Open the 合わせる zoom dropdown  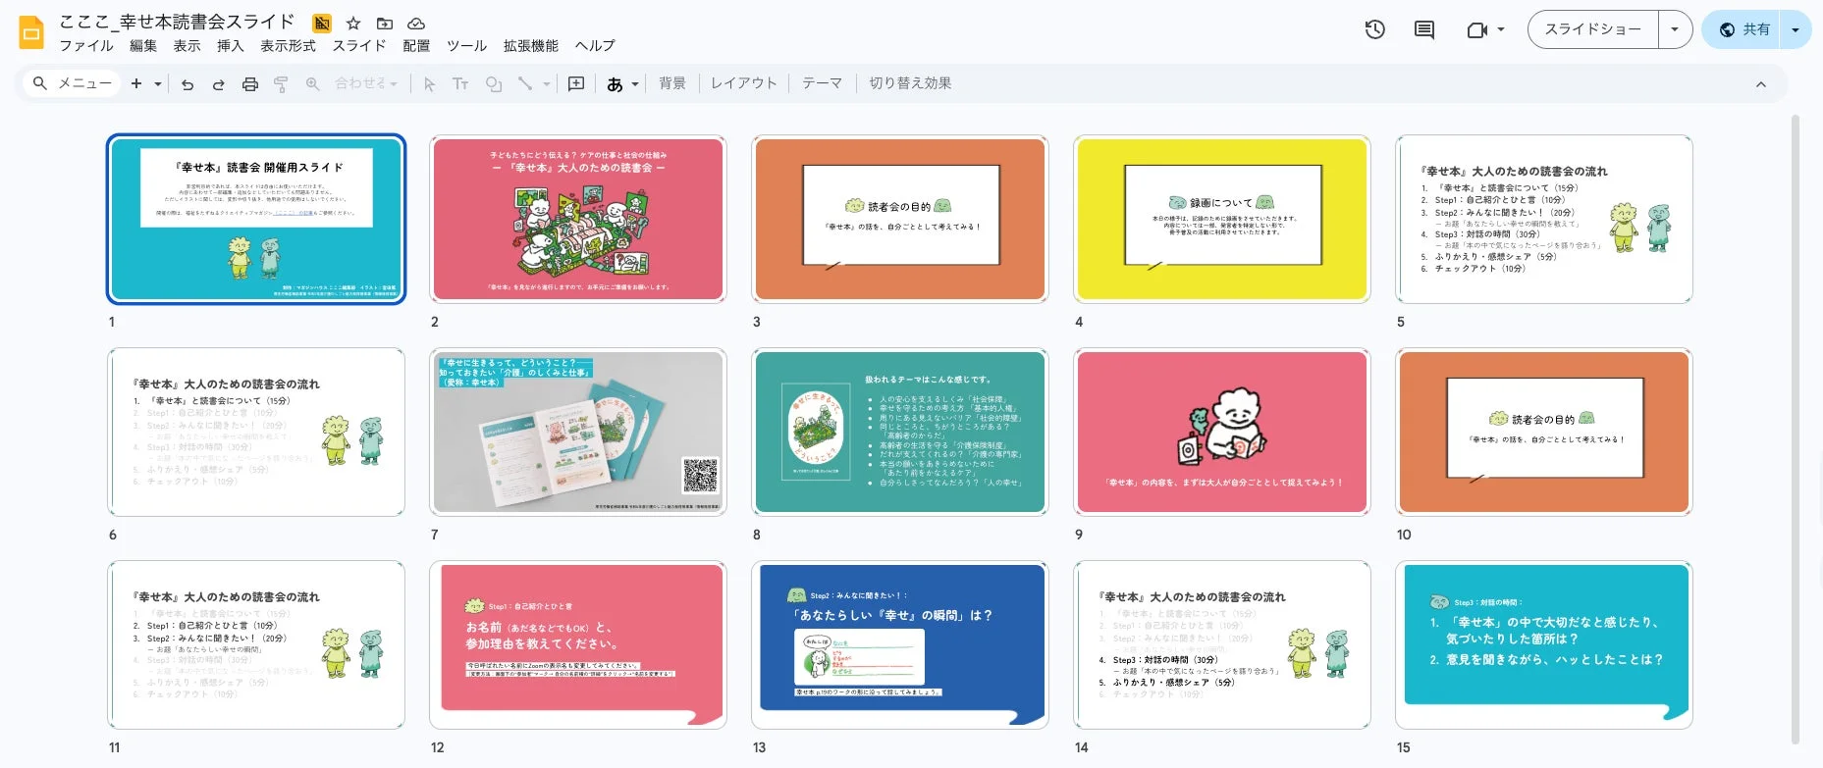[365, 84]
